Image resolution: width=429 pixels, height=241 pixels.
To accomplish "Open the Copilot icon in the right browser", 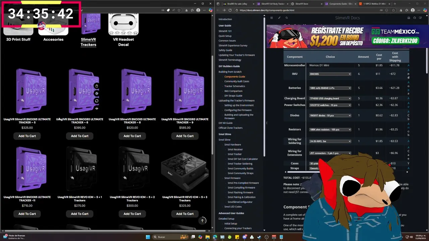I will click(x=425, y=10).
